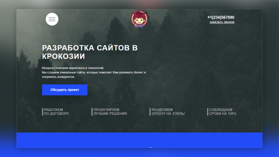Screen dimensions: 279x157
Task: Click the Мощное сочетание маркетинга description line
Action: coord(73,68)
